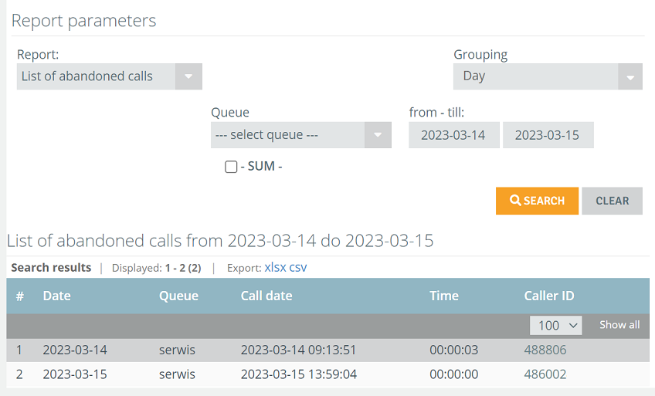The image size is (655, 396).
Task: Click call date 2023-03-15 13:59:04
Action: pos(299,374)
